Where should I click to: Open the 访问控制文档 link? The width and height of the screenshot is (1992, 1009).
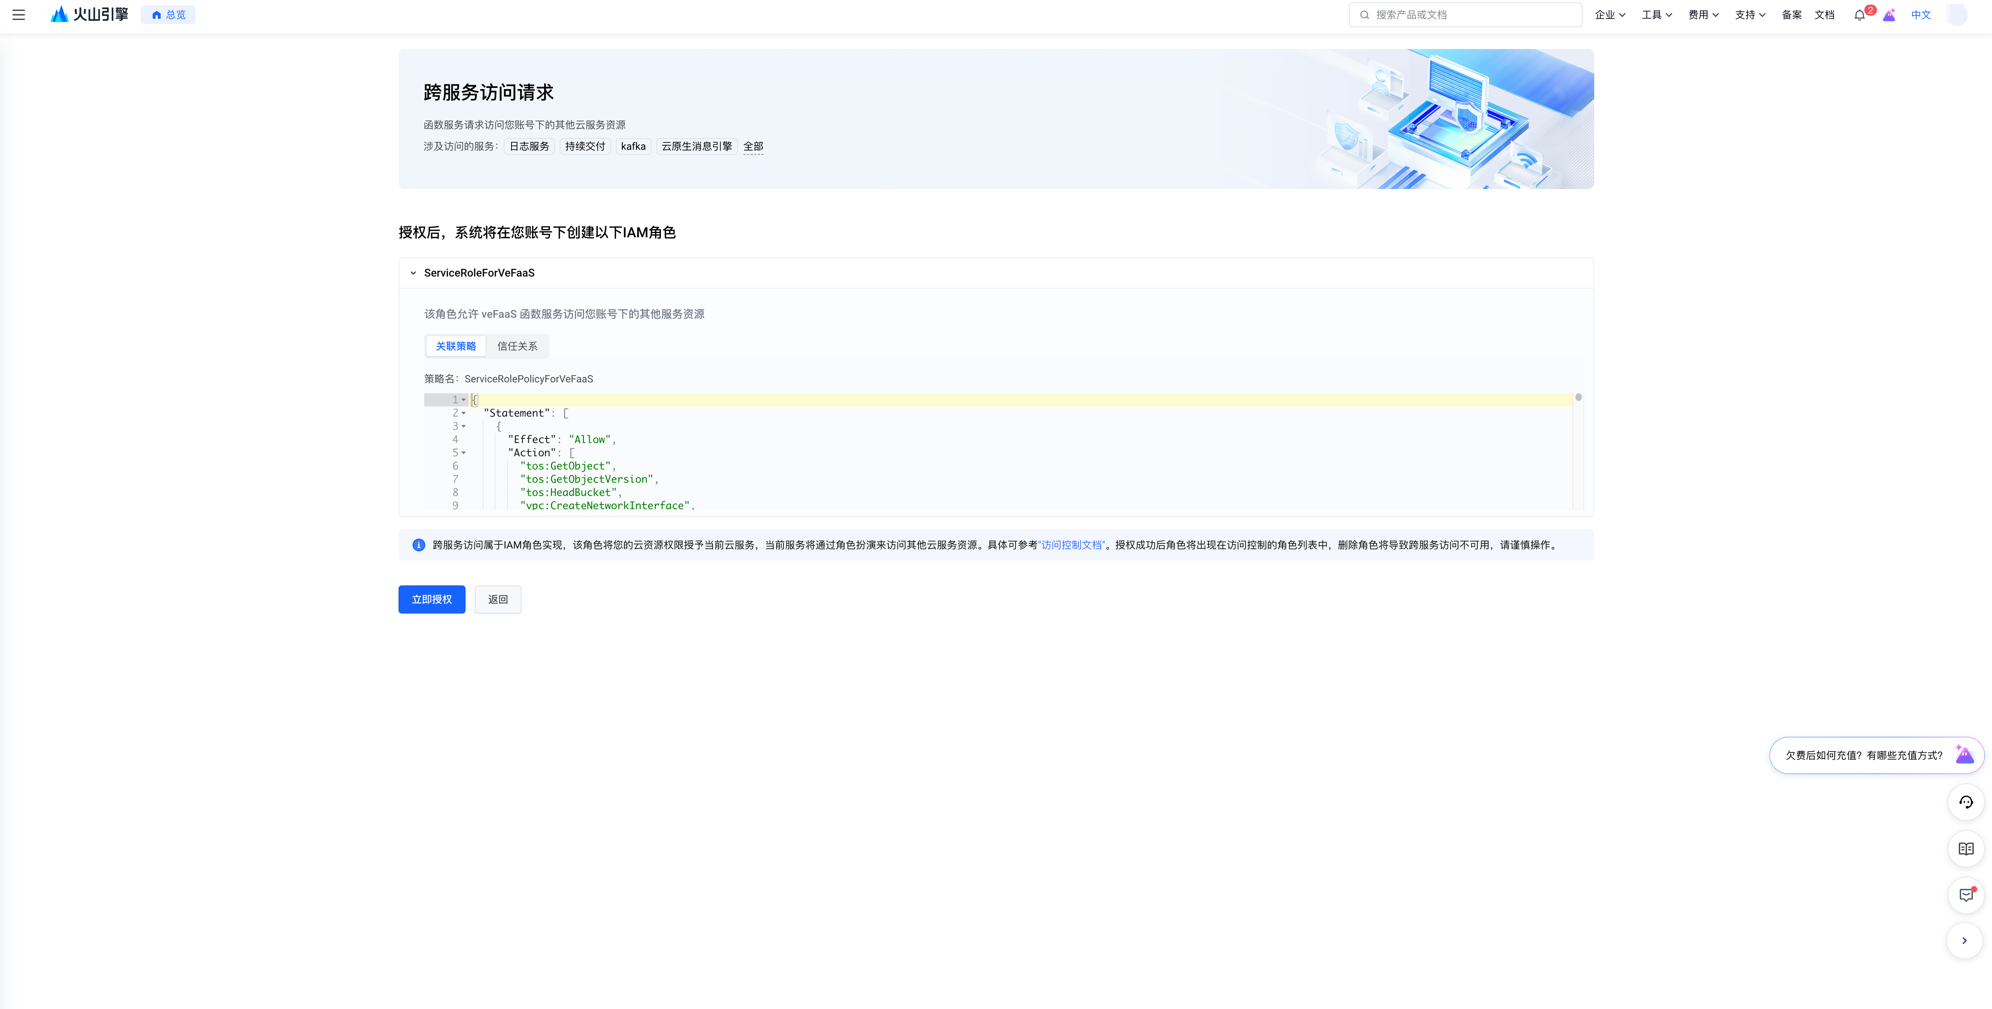pyautogui.click(x=1072, y=545)
